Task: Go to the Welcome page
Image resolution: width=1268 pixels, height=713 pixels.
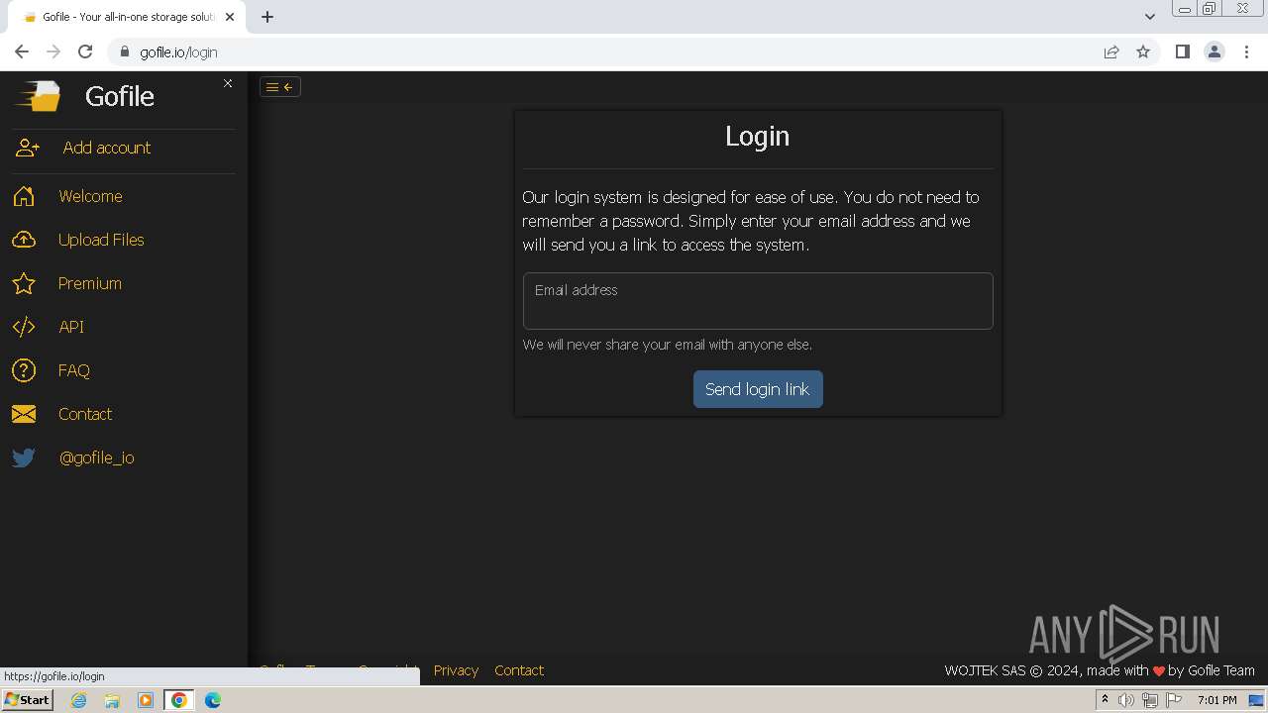Action: pos(90,196)
